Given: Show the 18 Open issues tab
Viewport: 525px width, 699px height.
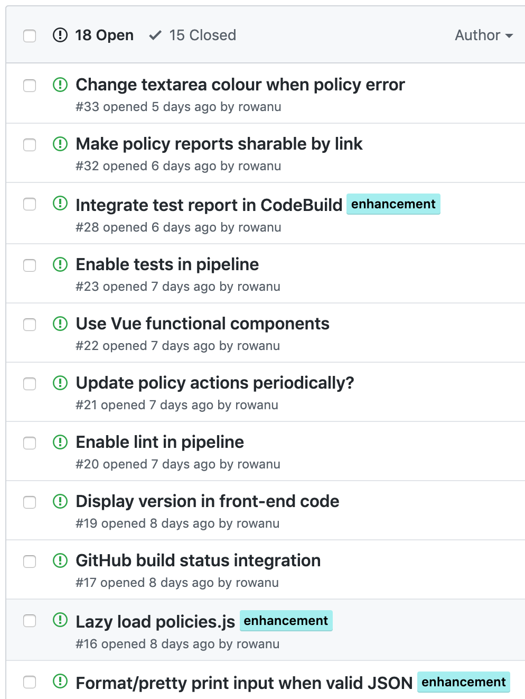Looking at the screenshot, I should click(x=93, y=35).
